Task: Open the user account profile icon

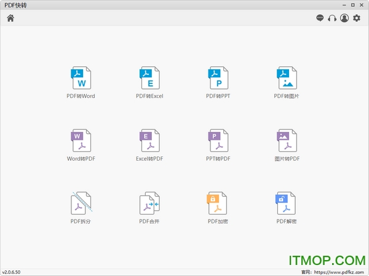Action: 344,18
